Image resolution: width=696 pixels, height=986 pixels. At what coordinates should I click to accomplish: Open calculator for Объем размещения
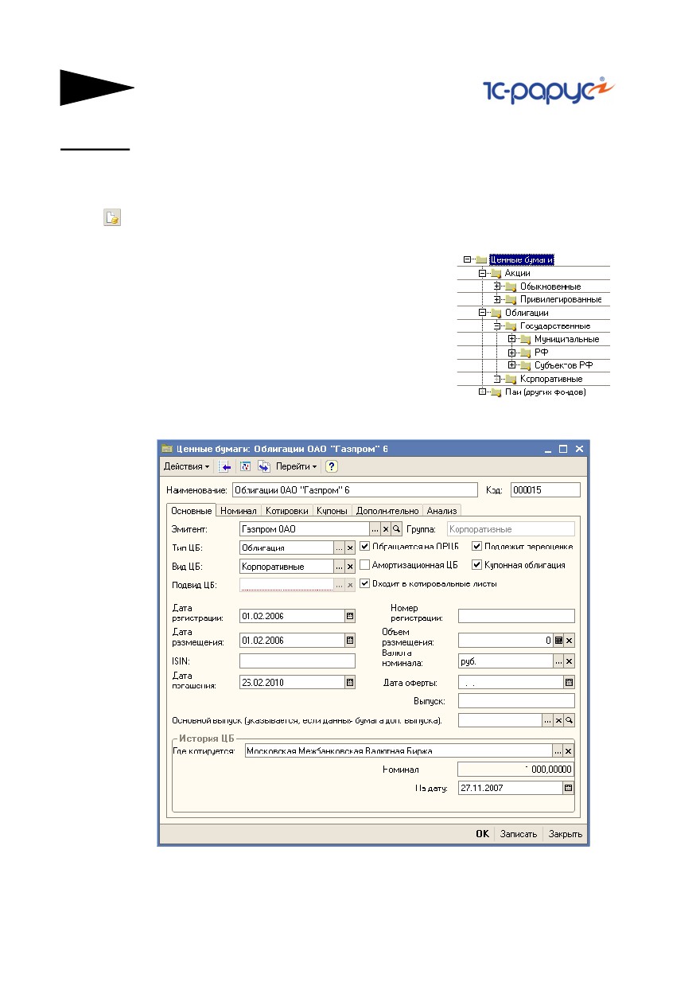click(558, 640)
